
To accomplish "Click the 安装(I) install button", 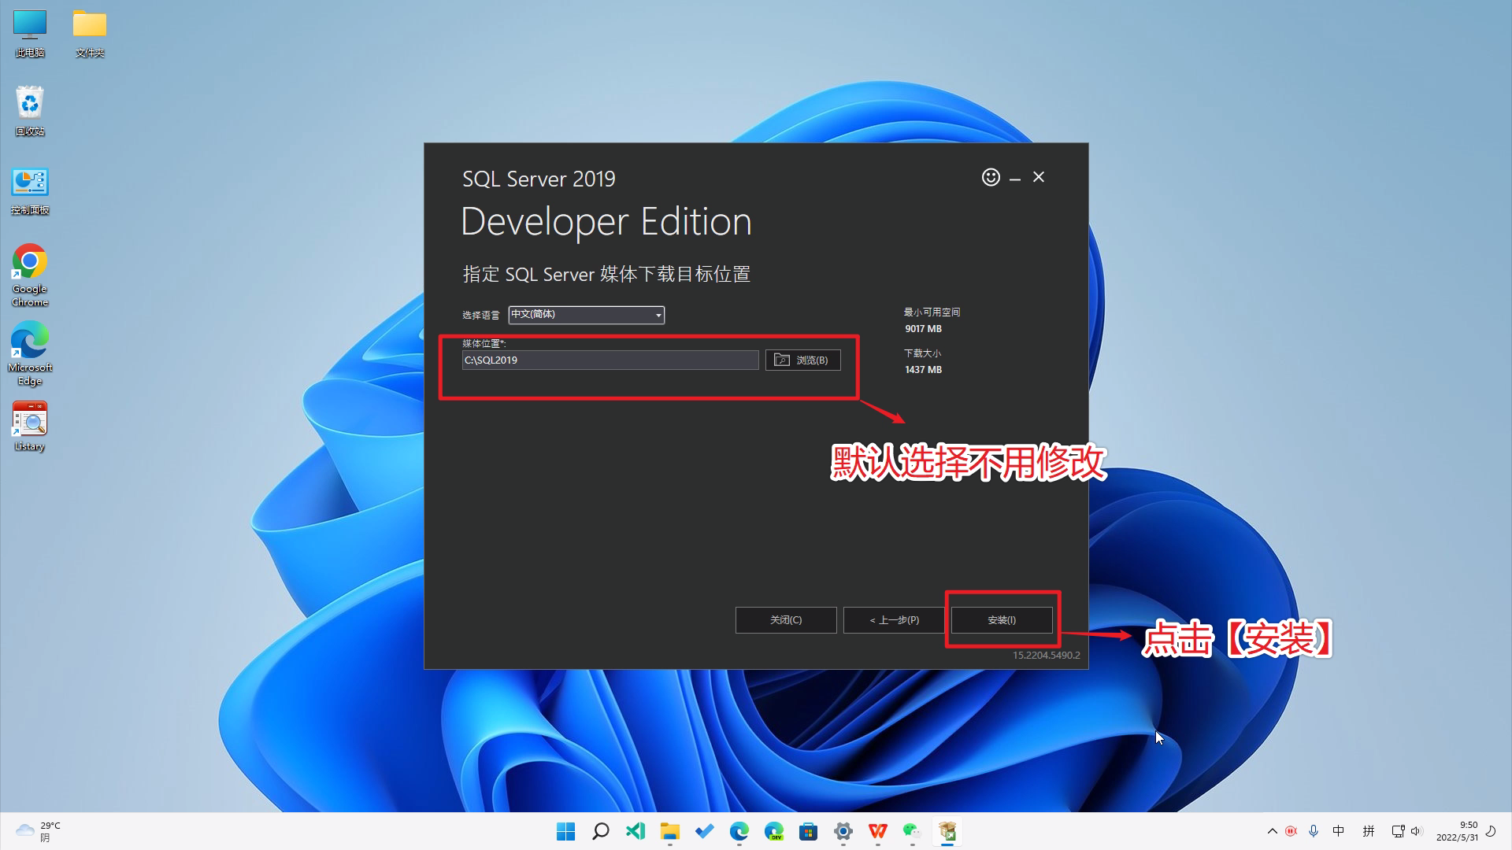I will (x=1002, y=620).
